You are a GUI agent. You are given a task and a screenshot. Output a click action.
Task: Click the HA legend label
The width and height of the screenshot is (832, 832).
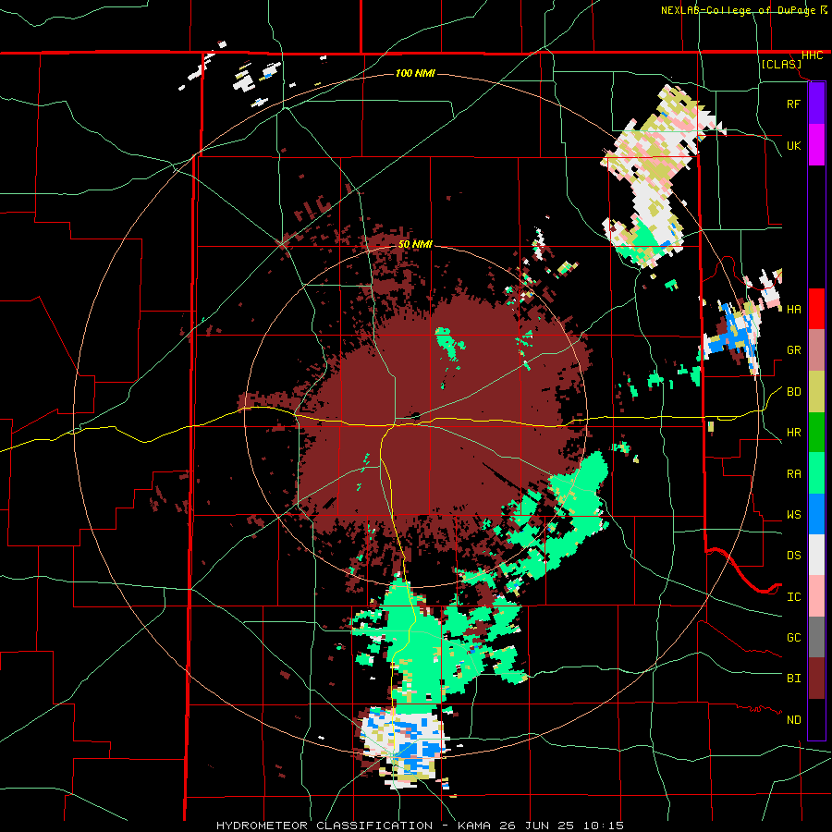click(x=794, y=310)
